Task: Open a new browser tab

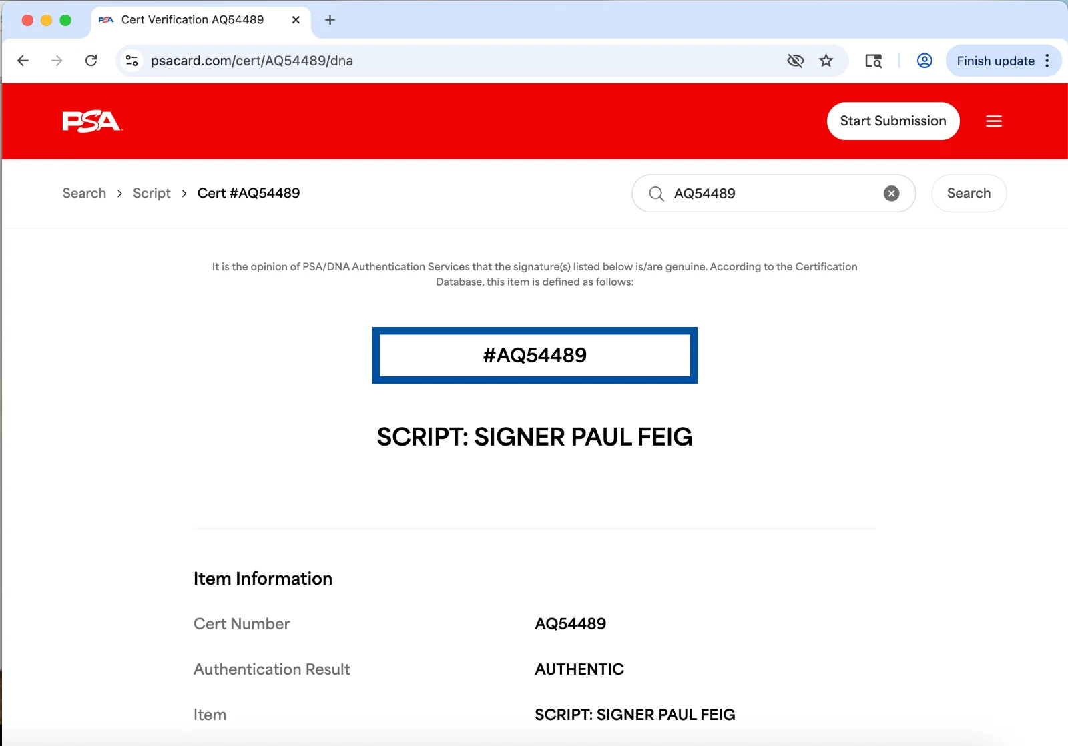Action: pyautogui.click(x=330, y=20)
